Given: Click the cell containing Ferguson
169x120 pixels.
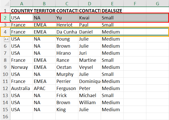Looking at the screenshot, I should [x=67, y=88].
